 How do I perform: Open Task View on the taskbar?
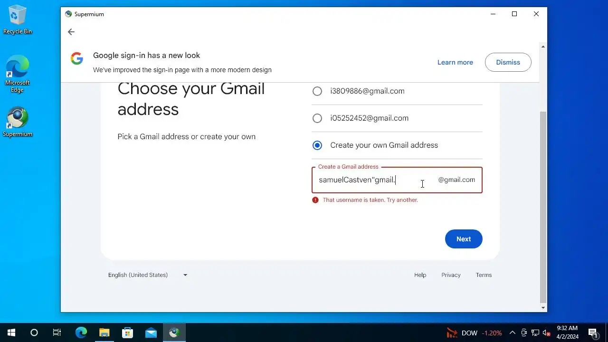pyautogui.click(x=57, y=332)
